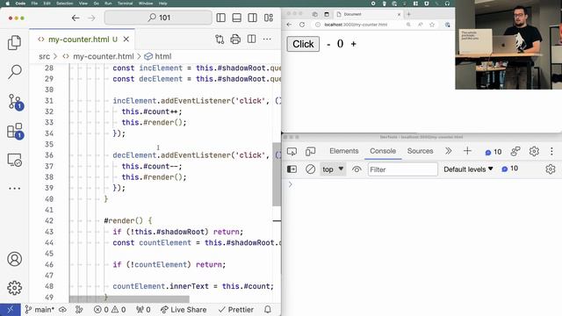
Task: Click the print icon in editor toolbar
Action: point(235,39)
